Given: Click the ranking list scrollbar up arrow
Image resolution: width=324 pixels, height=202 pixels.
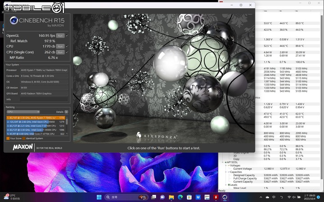Looking at the screenshot, I should 67,117.
